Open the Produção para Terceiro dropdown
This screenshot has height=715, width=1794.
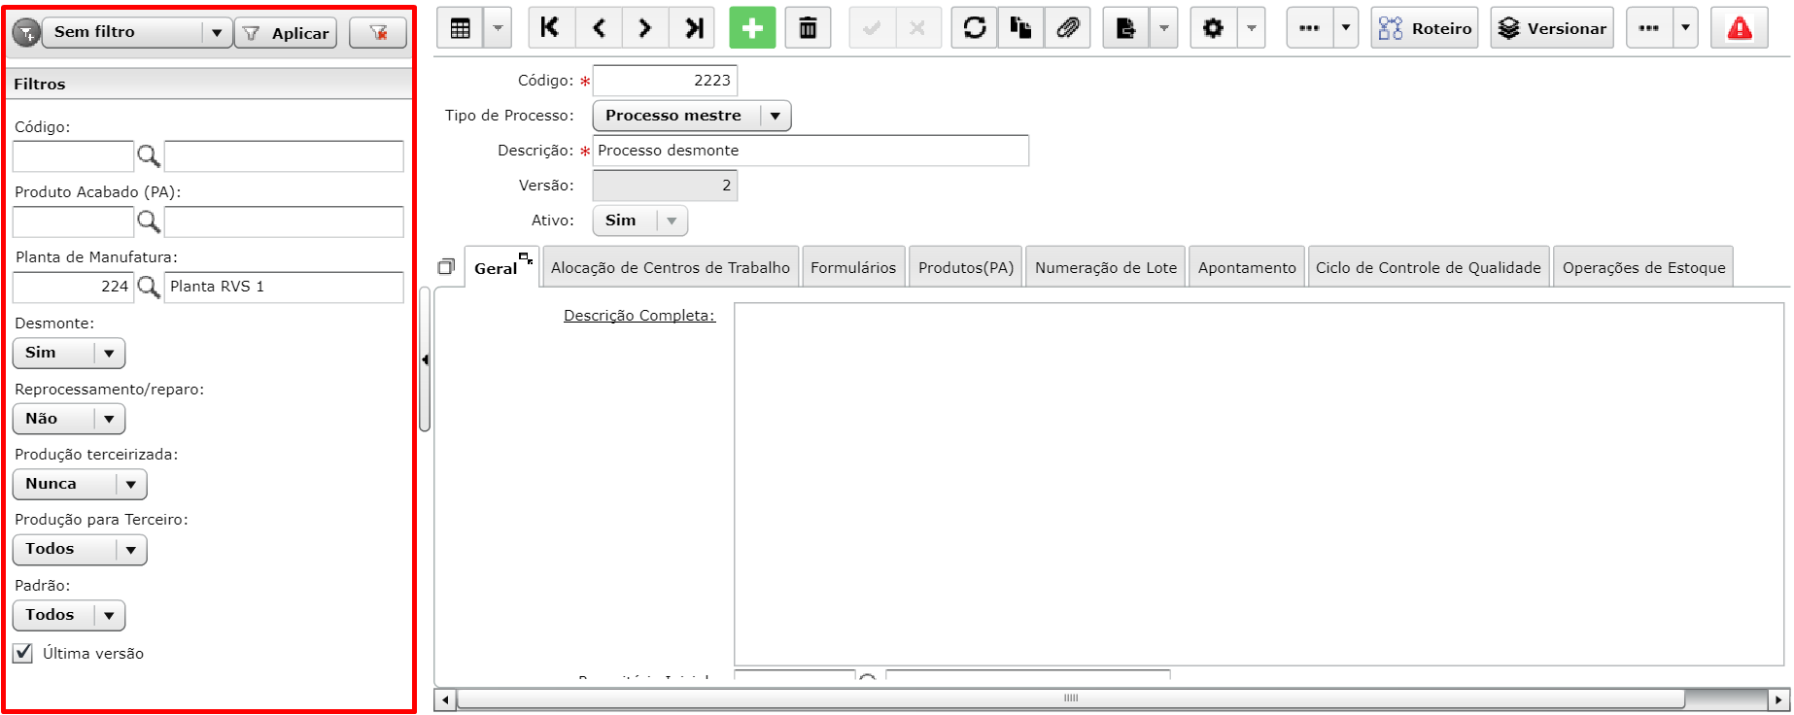click(80, 550)
